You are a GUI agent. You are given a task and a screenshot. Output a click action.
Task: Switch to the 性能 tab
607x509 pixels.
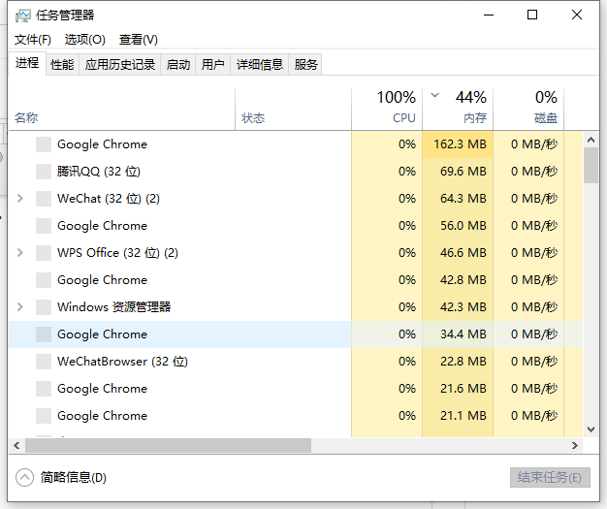pyautogui.click(x=62, y=65)
